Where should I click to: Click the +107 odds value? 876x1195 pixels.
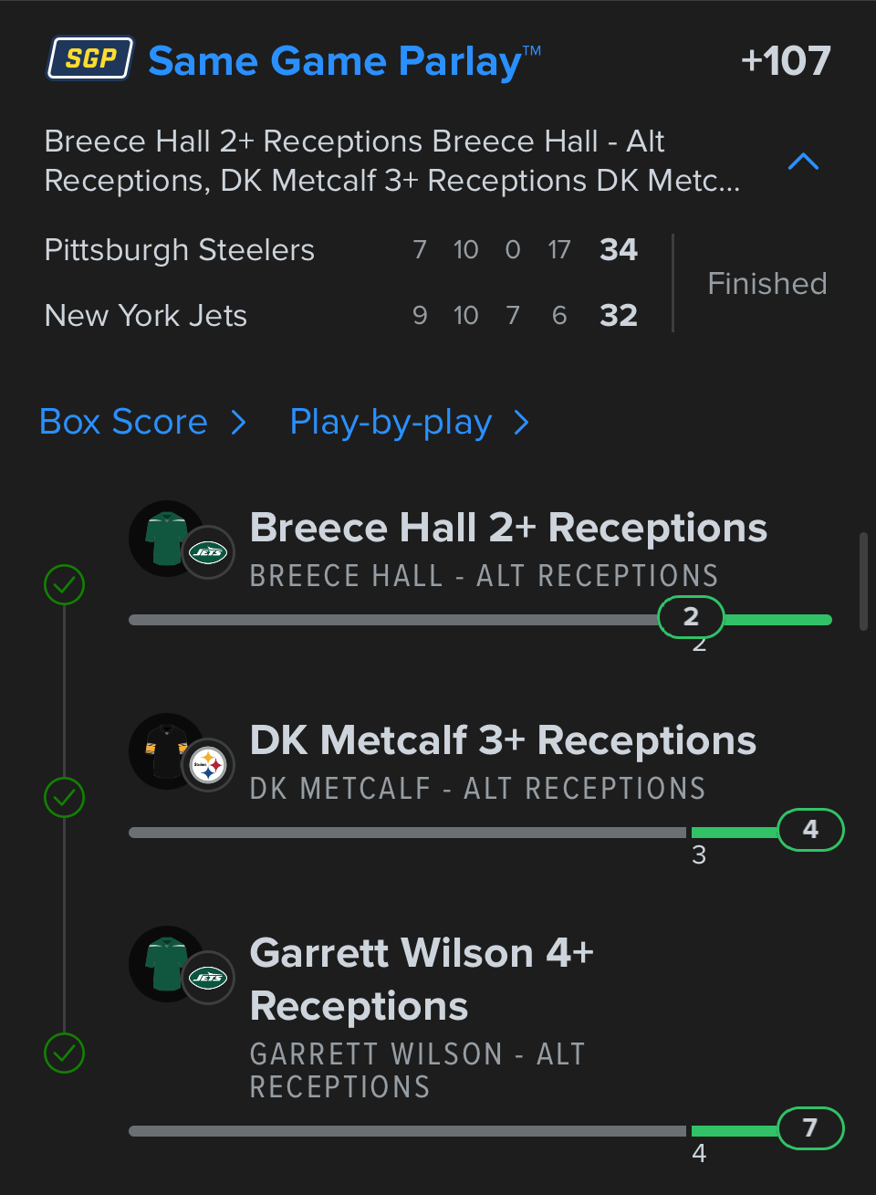[x=785, y=61]
